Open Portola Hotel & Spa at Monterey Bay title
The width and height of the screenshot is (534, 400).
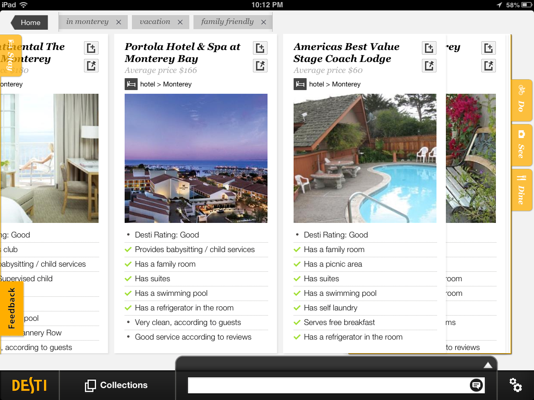[183, 53]
